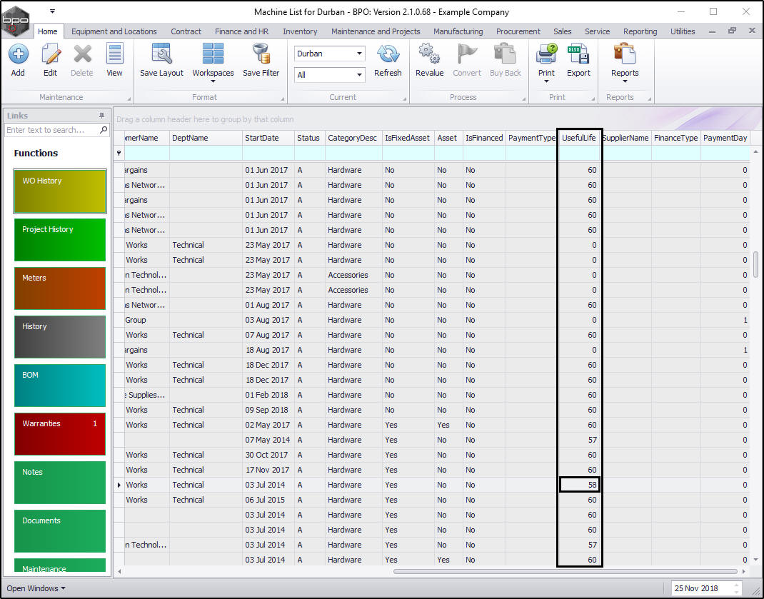Click the Add machine icon

[x=18, y=54]
